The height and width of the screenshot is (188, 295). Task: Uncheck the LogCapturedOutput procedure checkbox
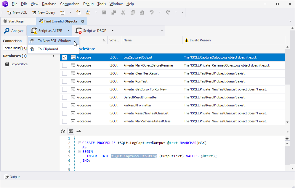pos(65,57)
